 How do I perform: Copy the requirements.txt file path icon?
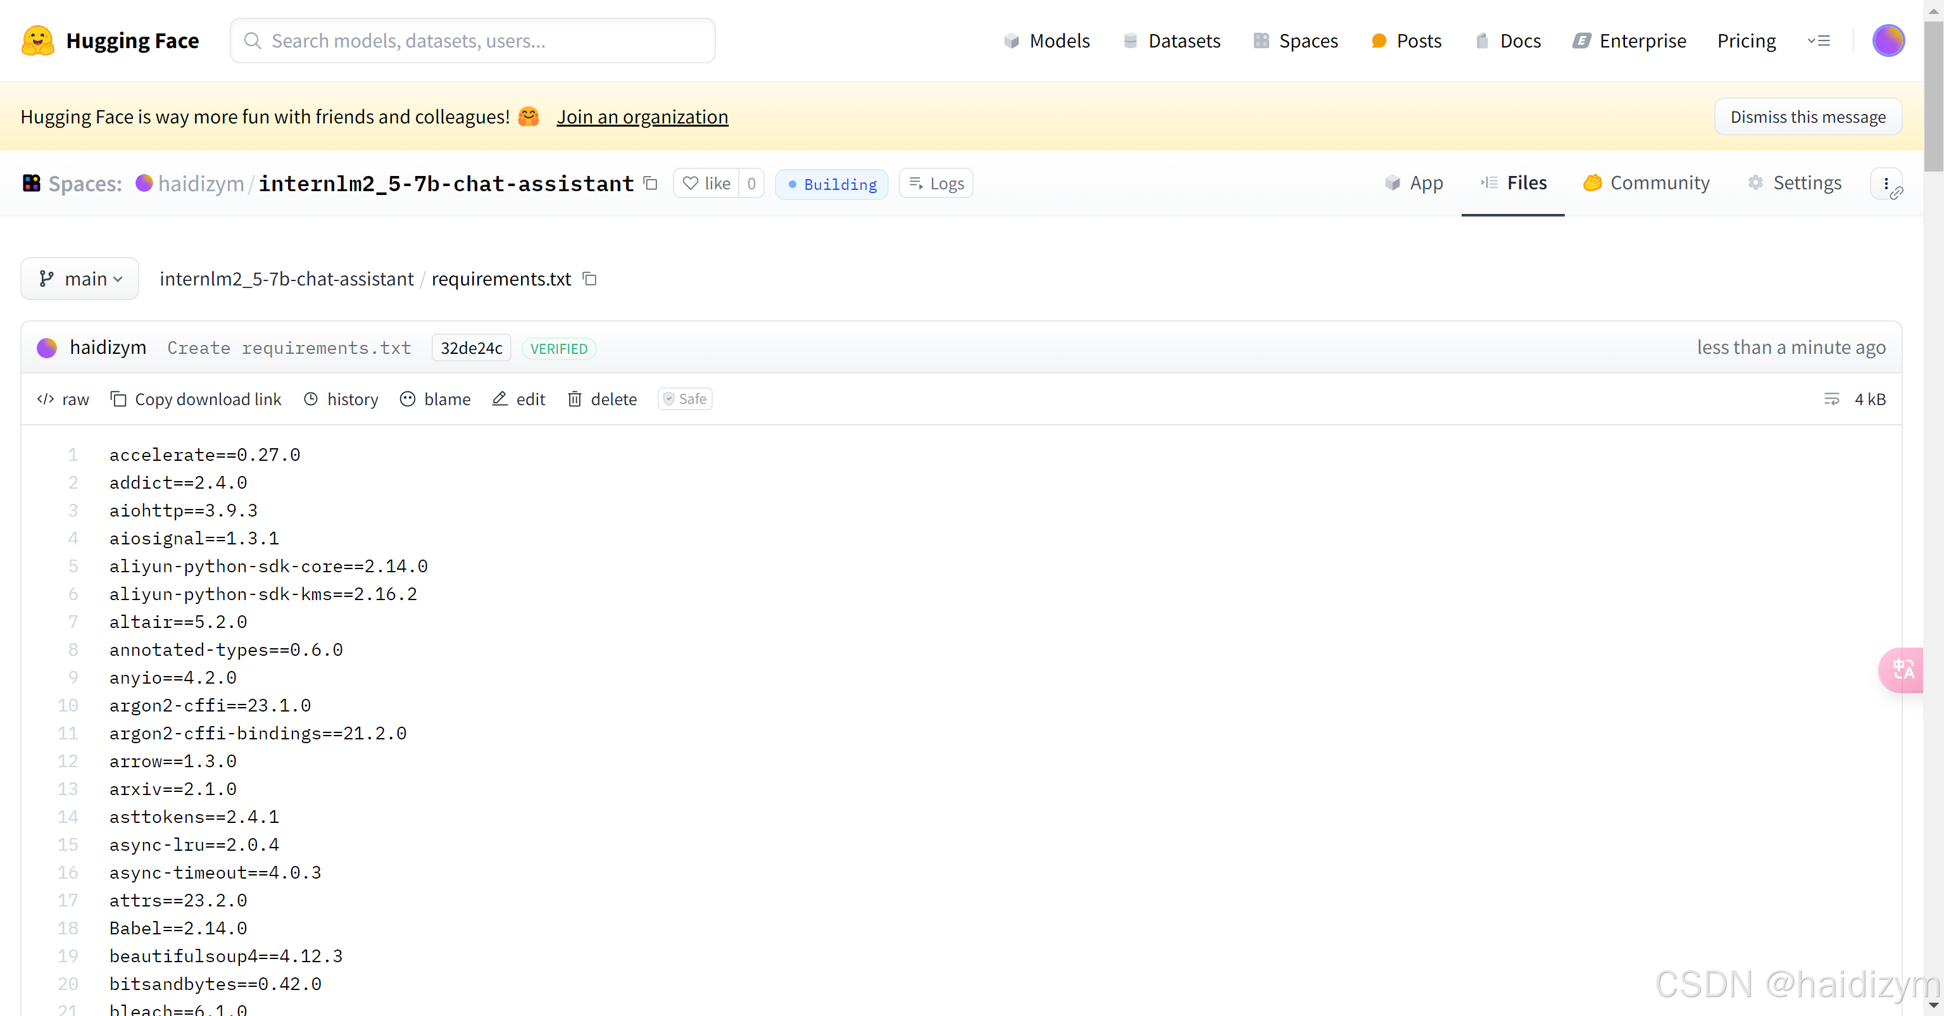(590, 279)
